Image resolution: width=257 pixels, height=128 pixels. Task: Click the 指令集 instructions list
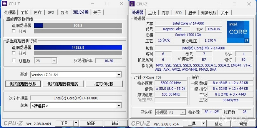click(x=204, y=68)
